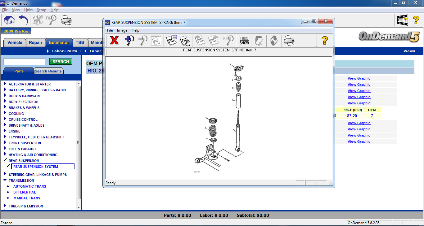Click the Find magnifier in the figure window
Screen dimensions: 424x226
[x=228, y=40]
